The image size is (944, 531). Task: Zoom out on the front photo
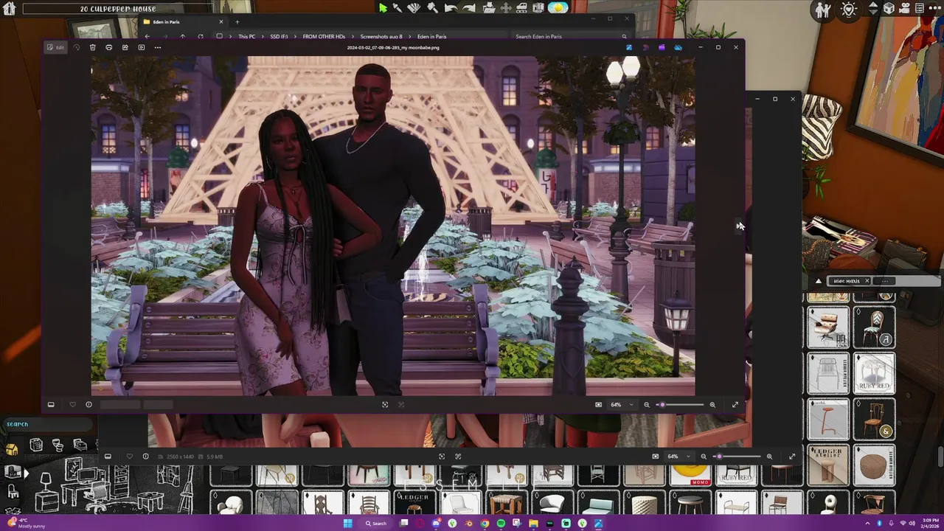click(x=647, y=404)
